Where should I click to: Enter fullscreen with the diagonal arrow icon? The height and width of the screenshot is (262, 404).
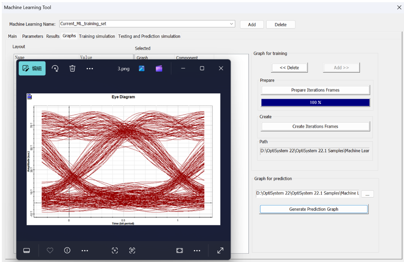coord(220,251)
